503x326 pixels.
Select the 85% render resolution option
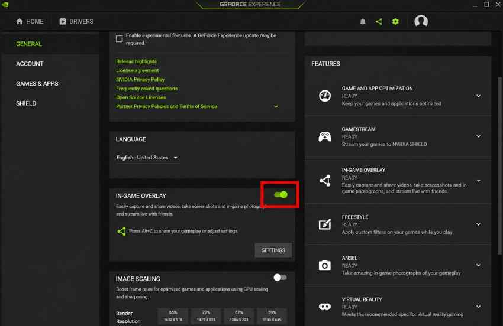click(x=173, y=316)
